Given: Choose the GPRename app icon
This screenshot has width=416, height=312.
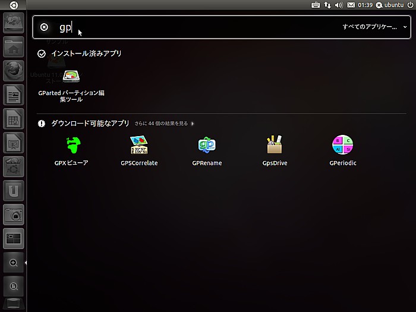Looking at the screenshot, I should click(x=207, y=145).
